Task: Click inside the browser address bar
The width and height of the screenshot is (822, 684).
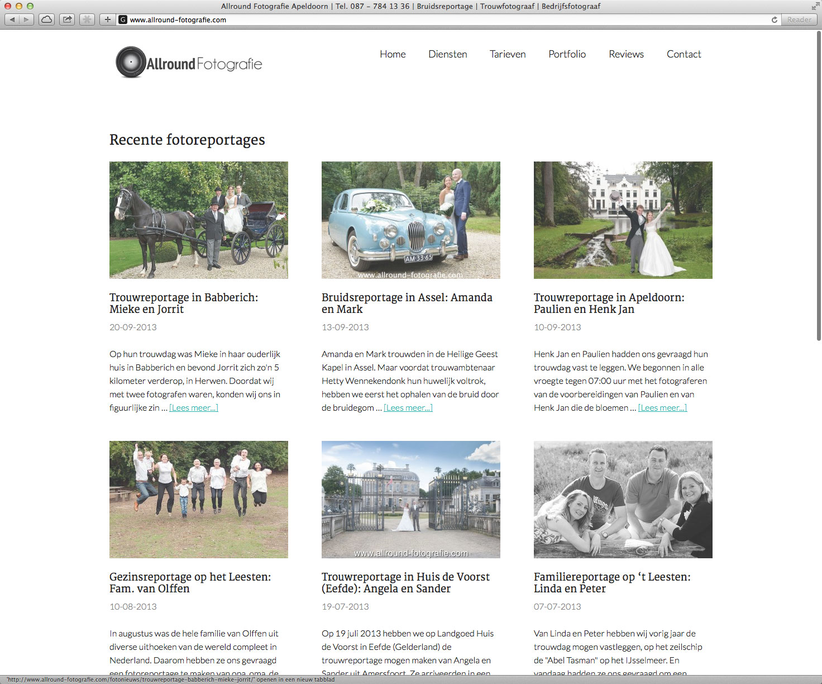Action: (x=391, y=19)
